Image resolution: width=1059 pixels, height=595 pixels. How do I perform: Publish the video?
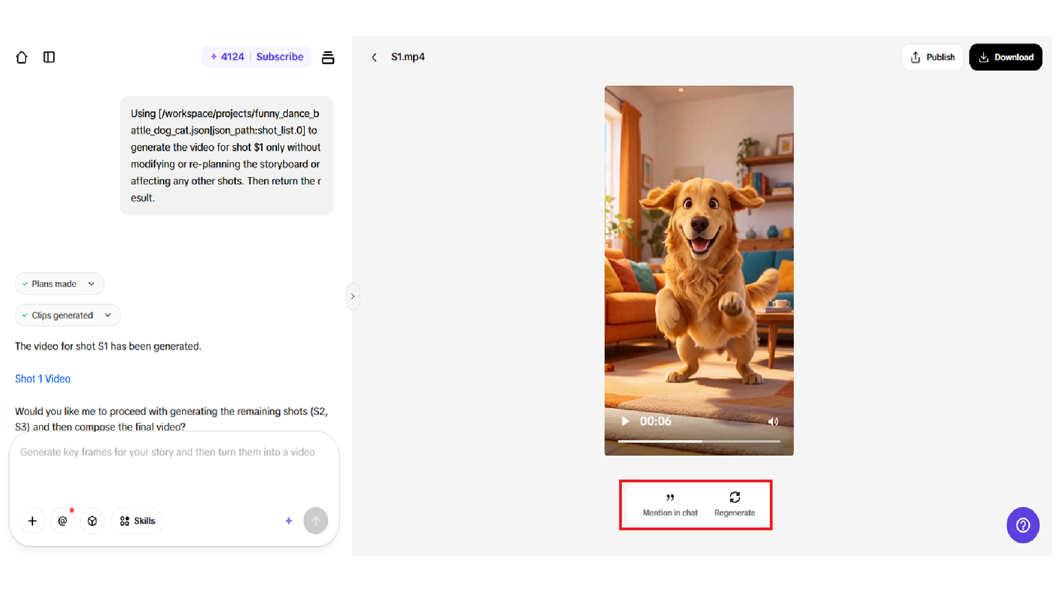tap(932, 57)
